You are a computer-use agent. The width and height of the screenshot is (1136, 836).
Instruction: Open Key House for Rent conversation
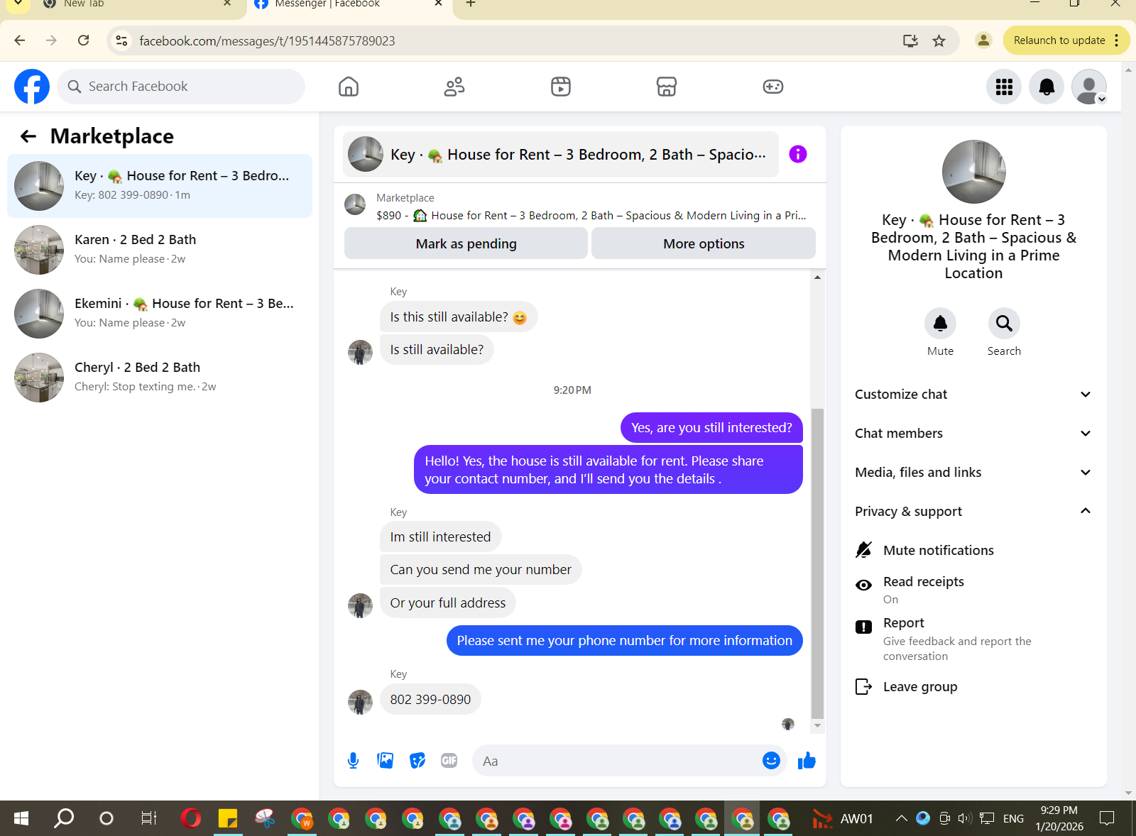160,186
